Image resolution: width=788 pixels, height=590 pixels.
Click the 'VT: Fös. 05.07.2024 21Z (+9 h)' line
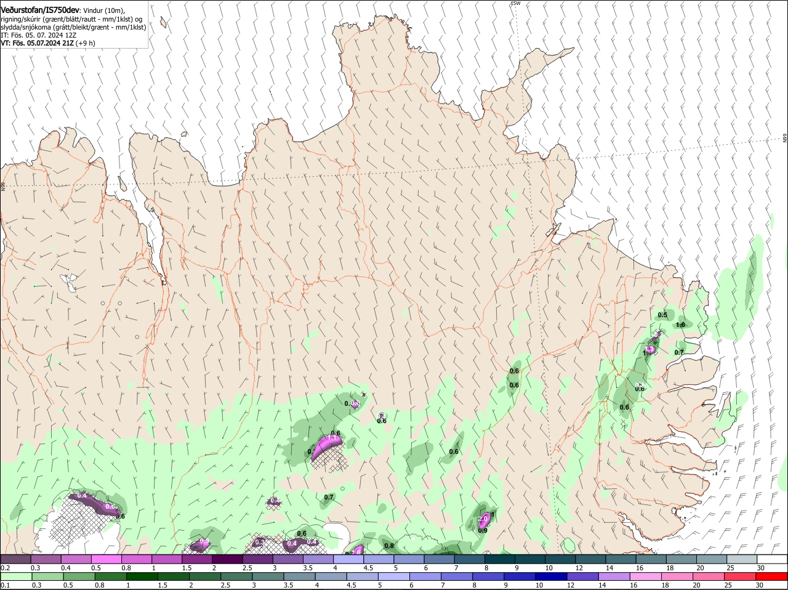pyautogui.click(x=48, y=43)
